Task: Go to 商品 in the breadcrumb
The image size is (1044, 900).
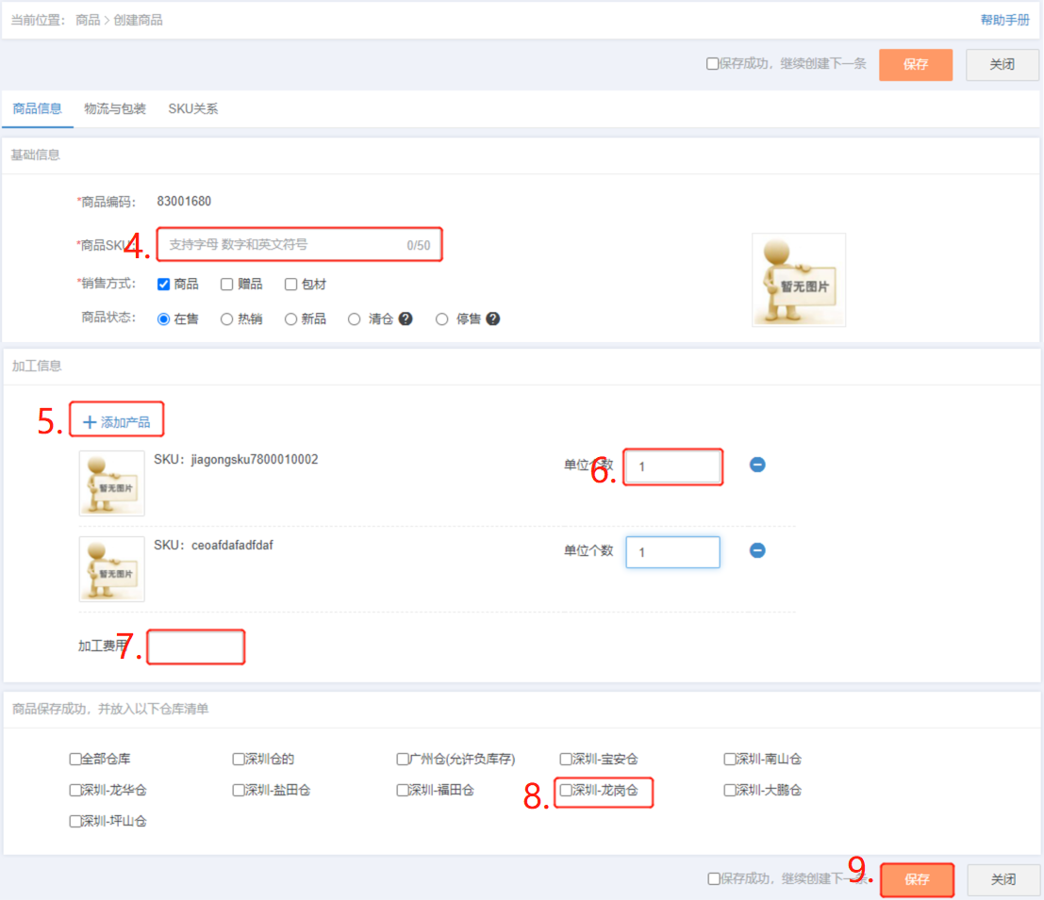Action: coord(87,20)
